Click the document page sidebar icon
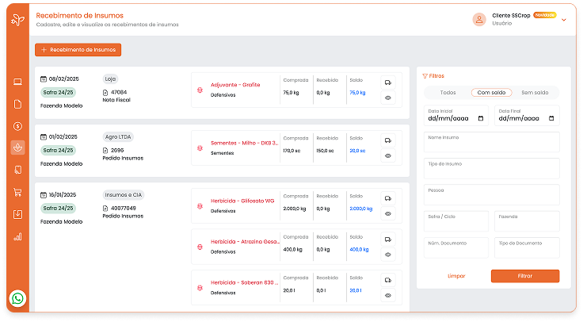583x322 pixels. click(17, 103)
